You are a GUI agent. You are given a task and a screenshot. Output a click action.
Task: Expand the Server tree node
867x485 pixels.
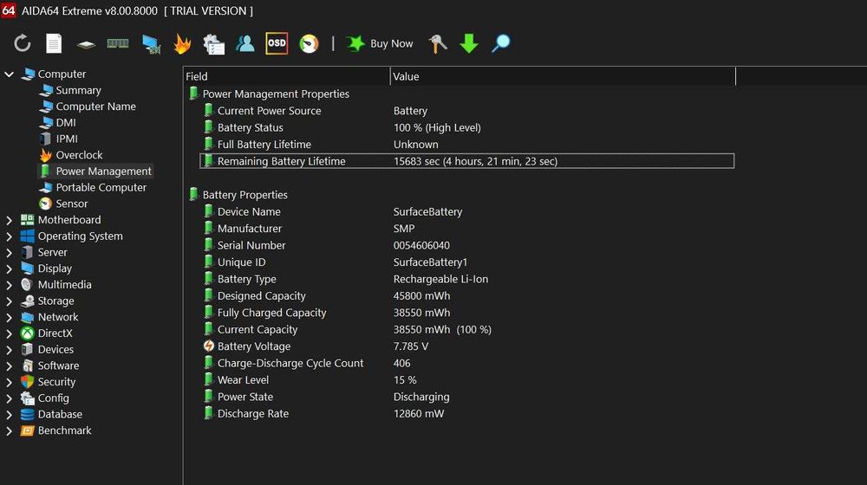click(x=9, y=252)
